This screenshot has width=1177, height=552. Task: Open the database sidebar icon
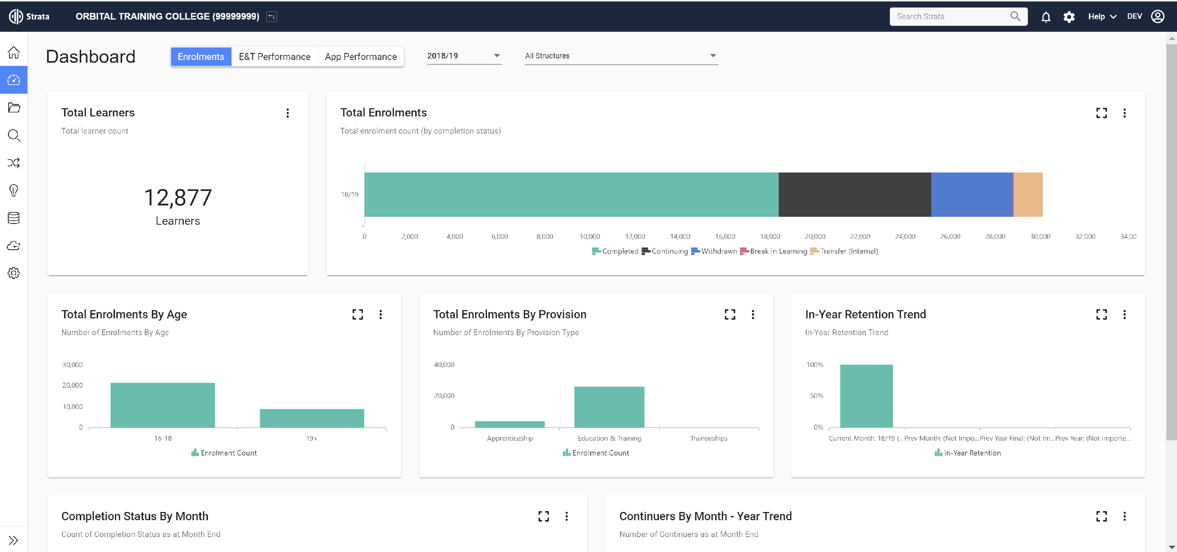pos(14,218)
